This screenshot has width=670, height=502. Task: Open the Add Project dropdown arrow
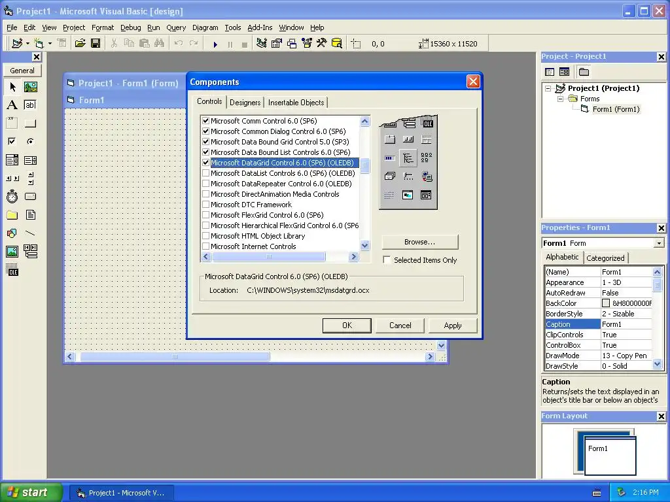[27, 44]
